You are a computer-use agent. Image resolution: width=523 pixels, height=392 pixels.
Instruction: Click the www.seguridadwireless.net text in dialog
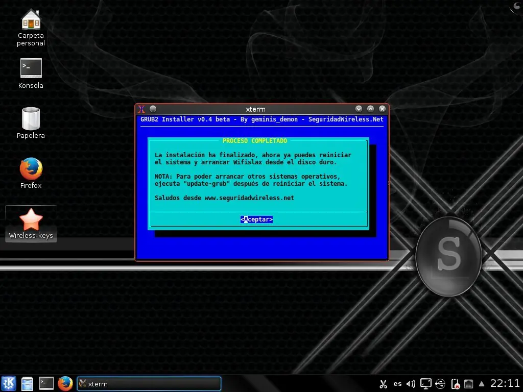click(249, 198)
